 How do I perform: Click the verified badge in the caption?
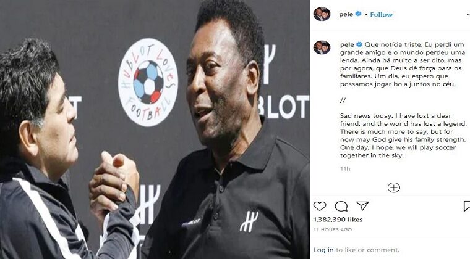pos(359,44)
